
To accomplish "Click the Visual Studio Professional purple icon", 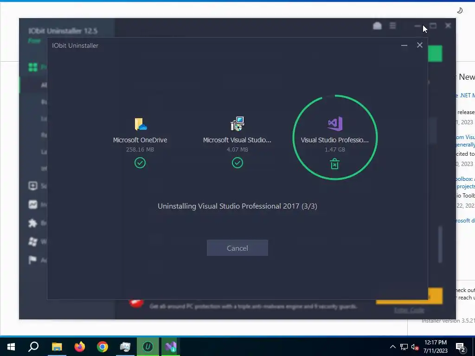I will tap(335, 123).
